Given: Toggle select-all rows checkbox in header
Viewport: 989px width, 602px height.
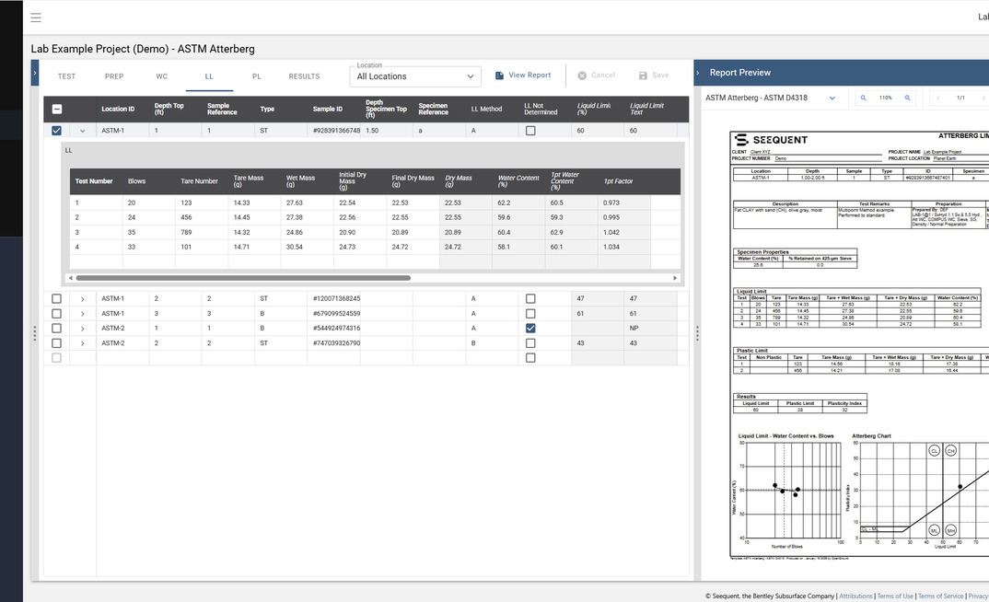Looking at the screenshot, I should coord(57,109).
